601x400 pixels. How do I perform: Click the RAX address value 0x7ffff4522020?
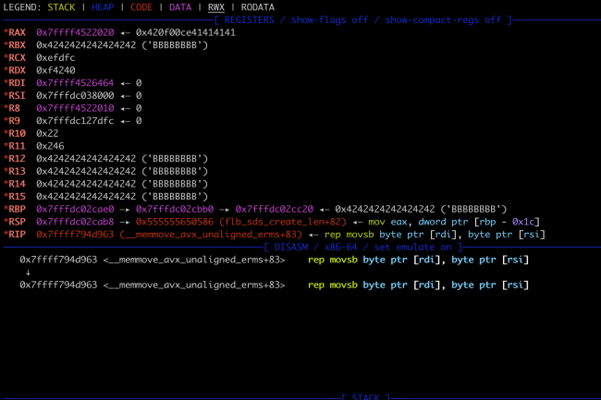click(77, 31)
